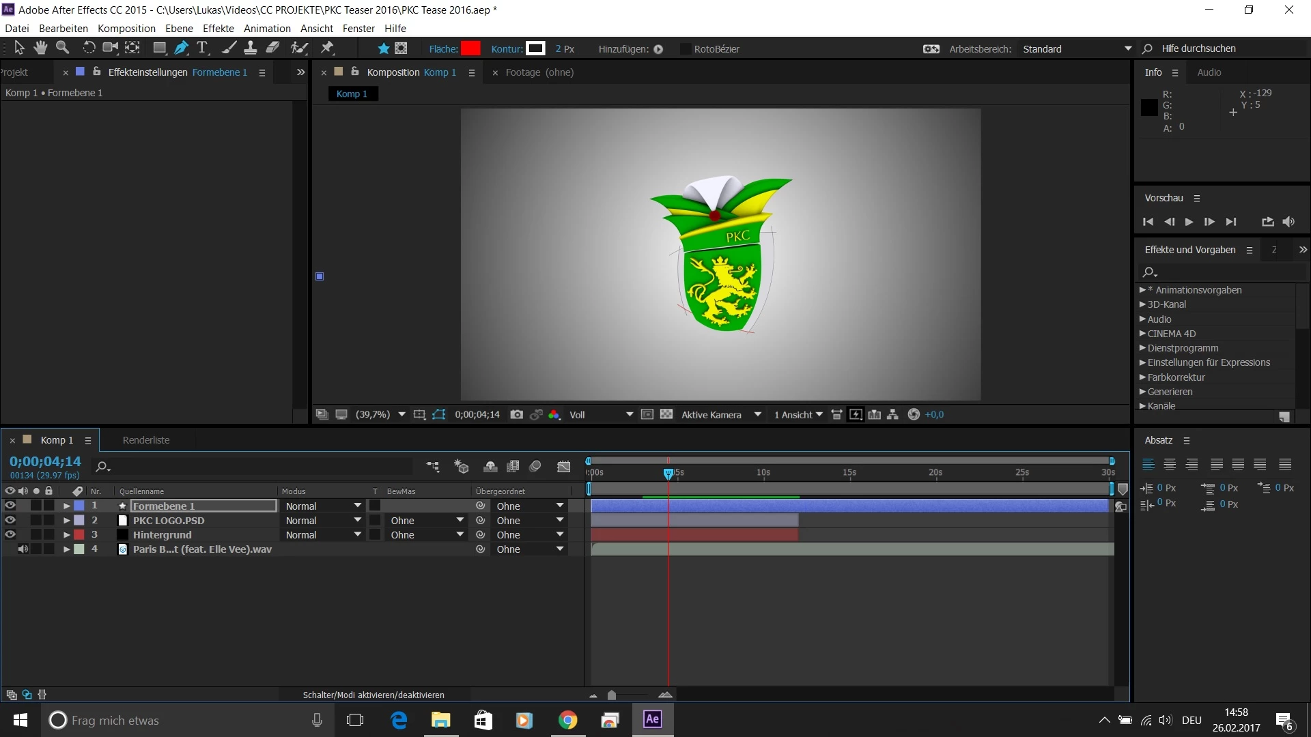Viewport: 1311px width, 737px height.
Task: Select the Text tool
Action: click(202, 48)
